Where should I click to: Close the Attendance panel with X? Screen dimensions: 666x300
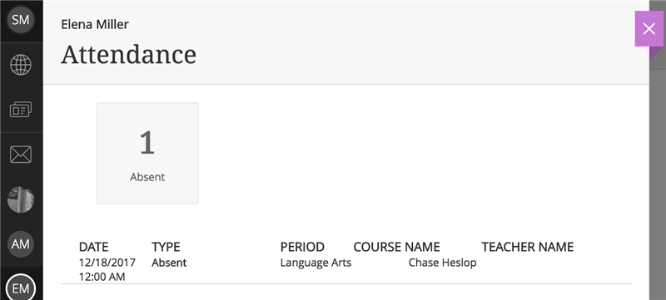click(x=649, y=29)
